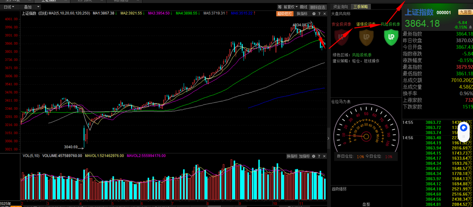473x207 pixels.
Task: Click the 昨日仓位 10% readout
Action: (351, 156)
